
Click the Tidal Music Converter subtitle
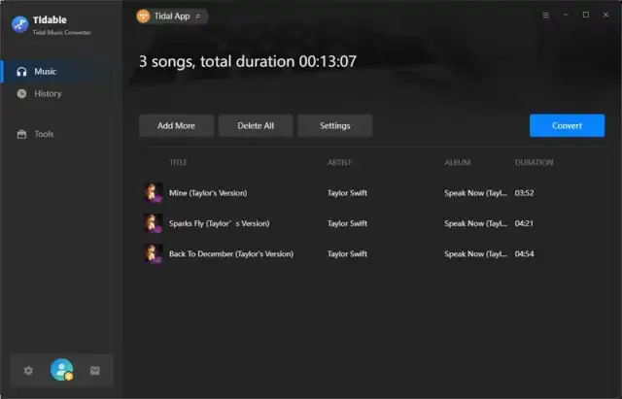[x=62, y=32]
